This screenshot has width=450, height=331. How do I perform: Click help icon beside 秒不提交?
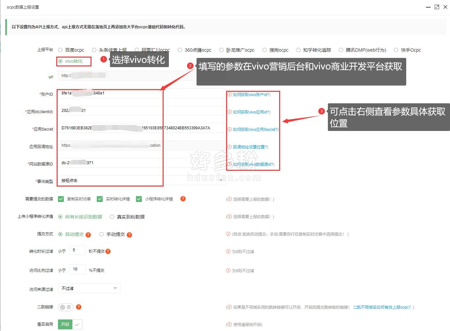pos(108,251)
